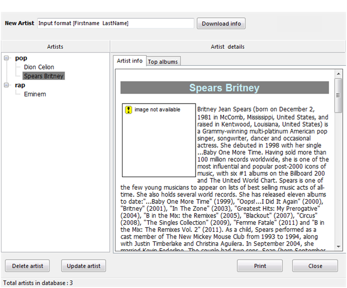The height and width of the screenshot is (288, 347).
Task: Click the scrollbar down arrow in artist details
Action: pos(339,246)
